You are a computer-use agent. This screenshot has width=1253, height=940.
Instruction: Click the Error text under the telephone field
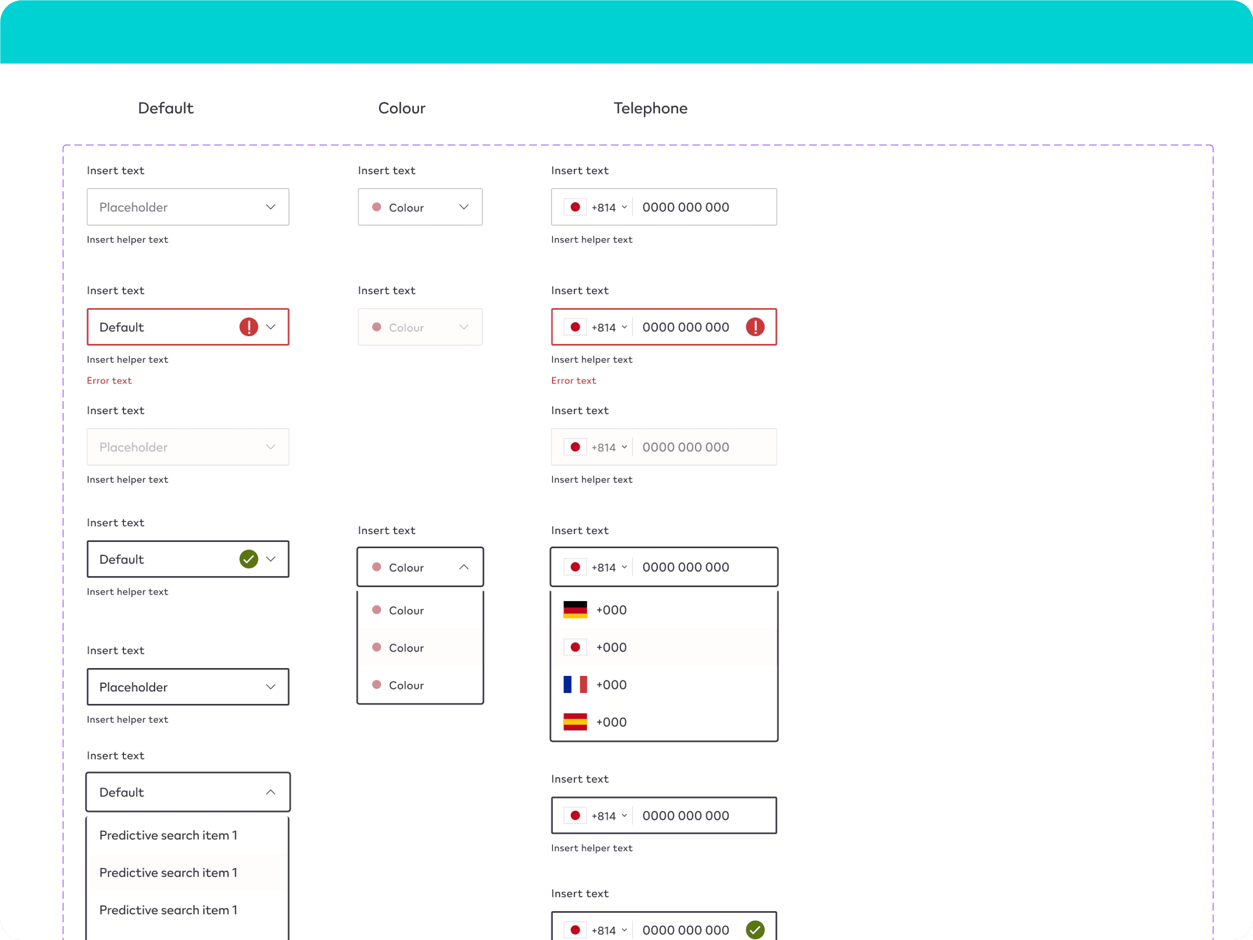pyautogui.click(x=574, y=381)
